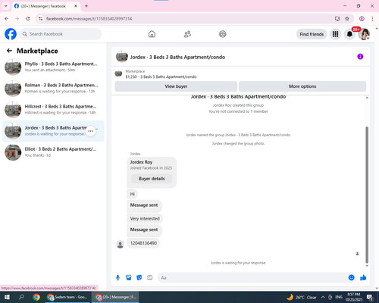Open the ENG language indicator
This screenshot has width=379, height=303.
(x=339, y=297)
